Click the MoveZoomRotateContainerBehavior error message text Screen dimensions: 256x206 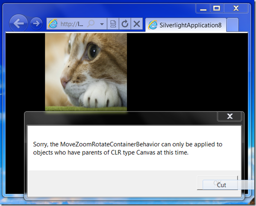(x=127, y=148)
